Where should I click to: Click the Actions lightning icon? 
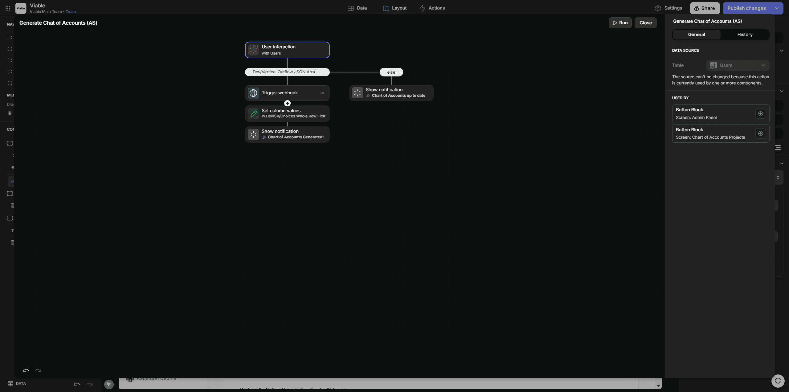[422, 8]
